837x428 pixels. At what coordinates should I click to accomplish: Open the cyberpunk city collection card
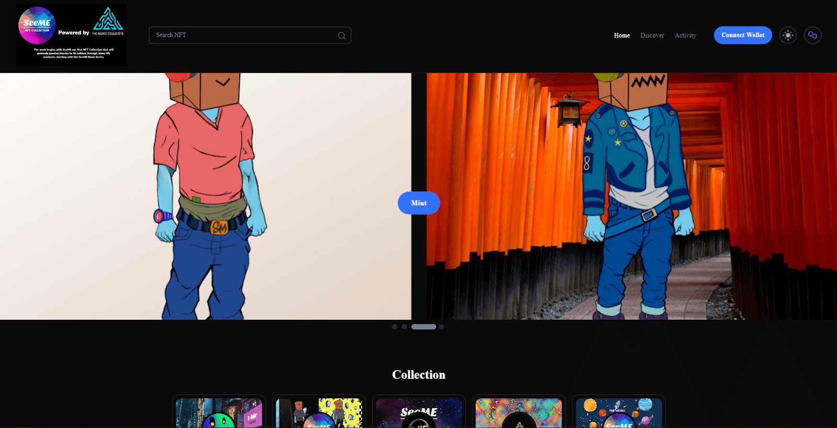point(219,412)
